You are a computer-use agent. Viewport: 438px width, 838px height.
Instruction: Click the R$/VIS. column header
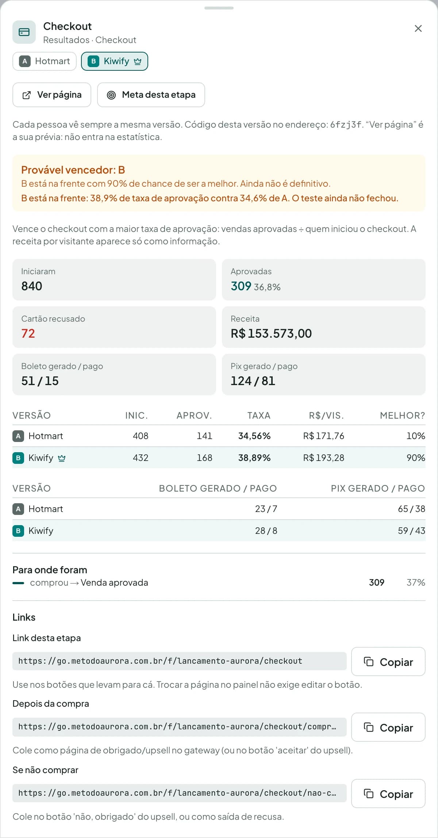tap(326, 415)
